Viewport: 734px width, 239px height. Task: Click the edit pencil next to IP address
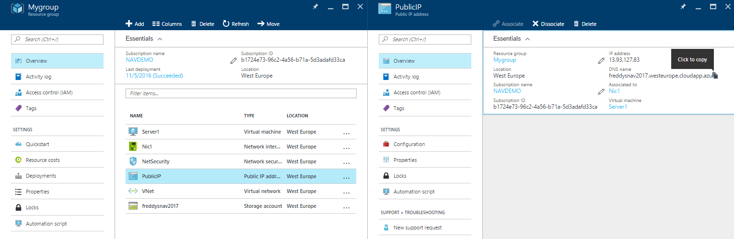(x=601, y=60)
